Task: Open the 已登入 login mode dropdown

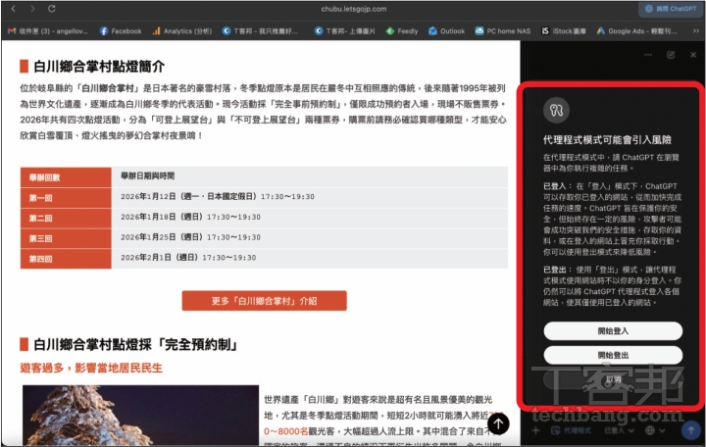Action: click(620, 430)
